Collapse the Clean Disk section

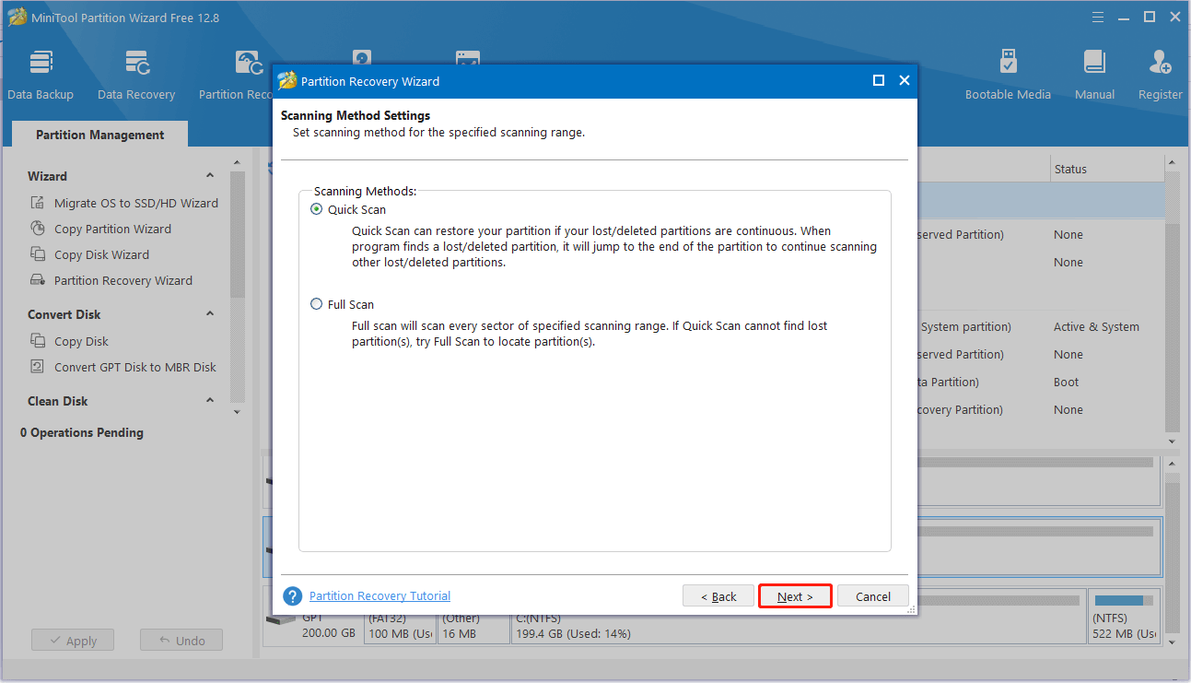[210, 400]
